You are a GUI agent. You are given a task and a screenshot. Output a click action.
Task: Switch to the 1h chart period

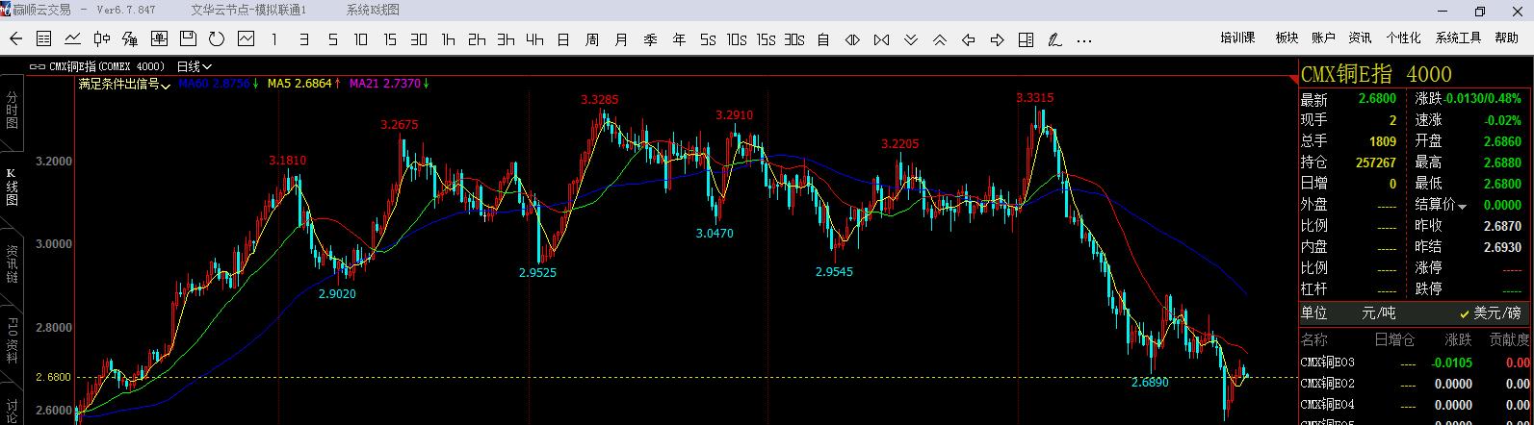(448, 39)
